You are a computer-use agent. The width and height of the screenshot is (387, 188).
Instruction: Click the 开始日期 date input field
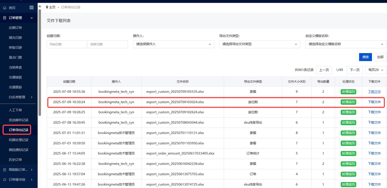[67, 44]
